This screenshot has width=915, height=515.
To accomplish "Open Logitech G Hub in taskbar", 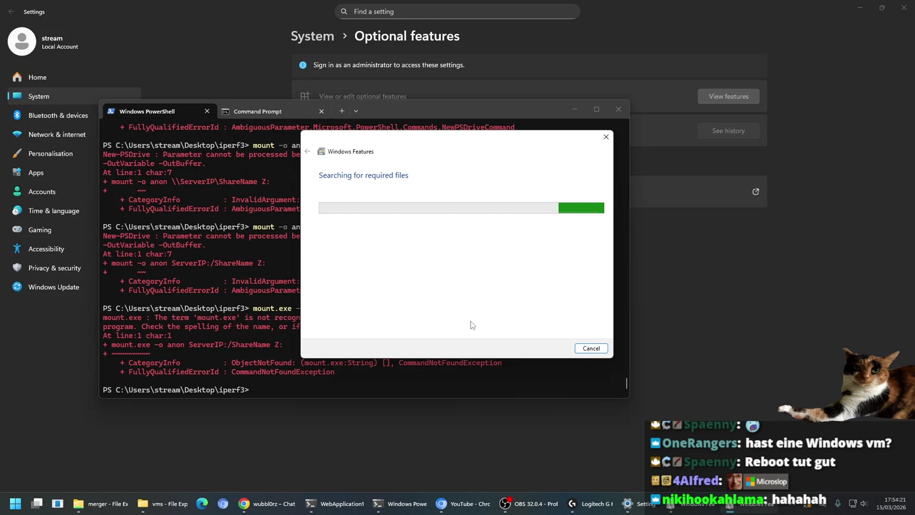I will tap(590, 504).
